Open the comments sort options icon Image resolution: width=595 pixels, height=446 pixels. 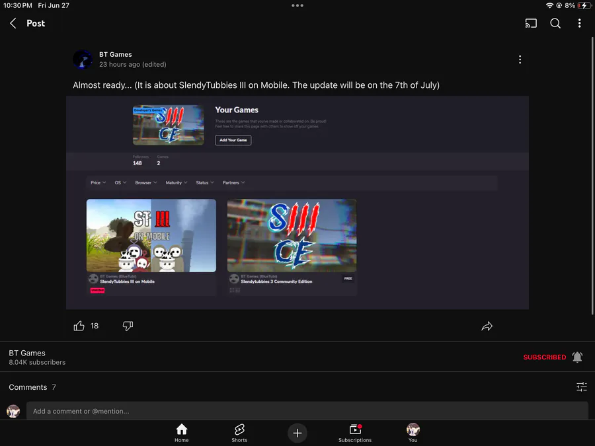[x=581, y=387]
